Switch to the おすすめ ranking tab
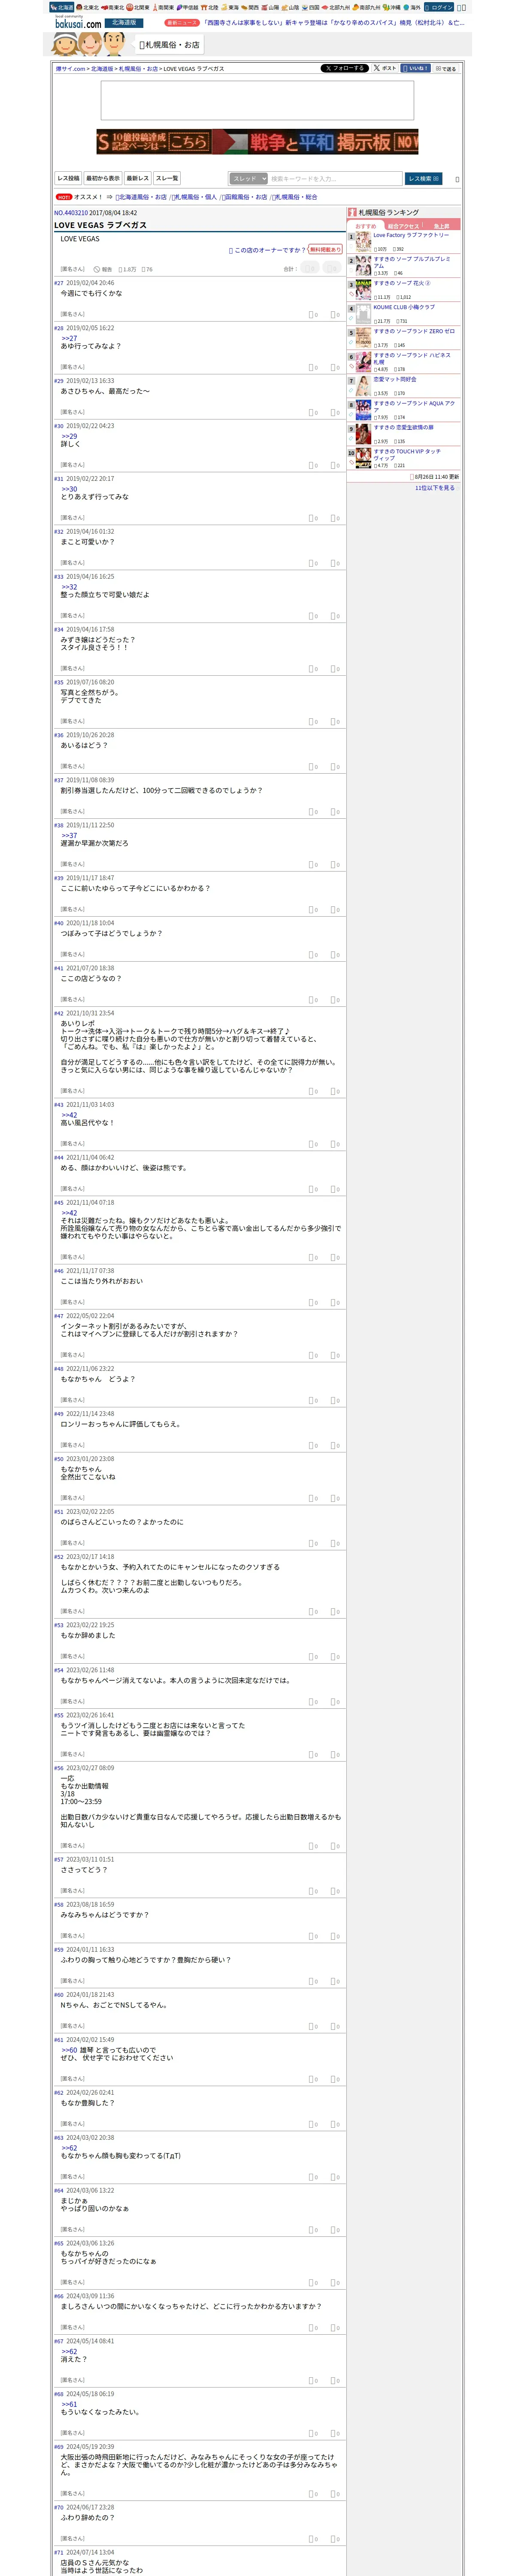 pos(366,226)
